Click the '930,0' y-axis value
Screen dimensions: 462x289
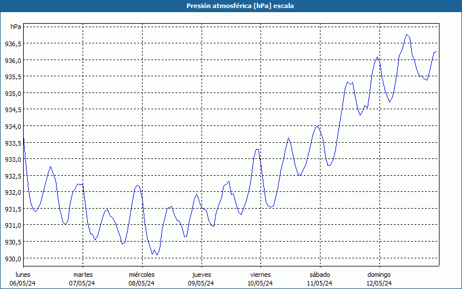13,258
